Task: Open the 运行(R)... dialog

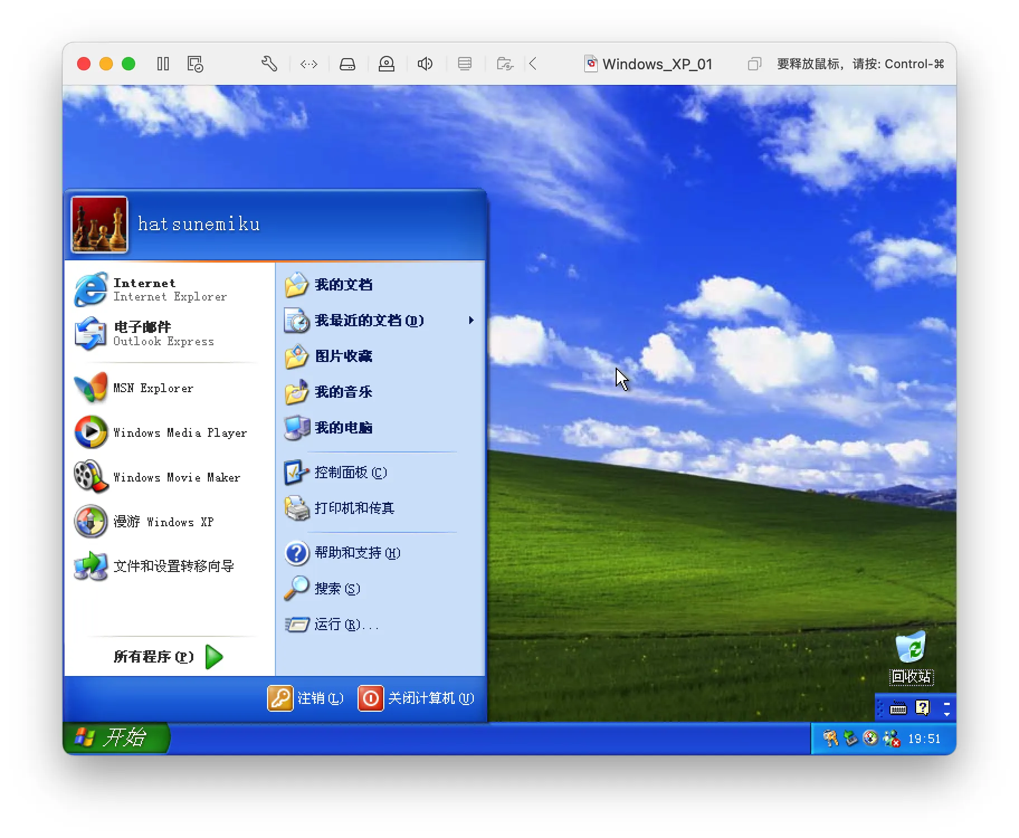Action: (x=380, y=624)
